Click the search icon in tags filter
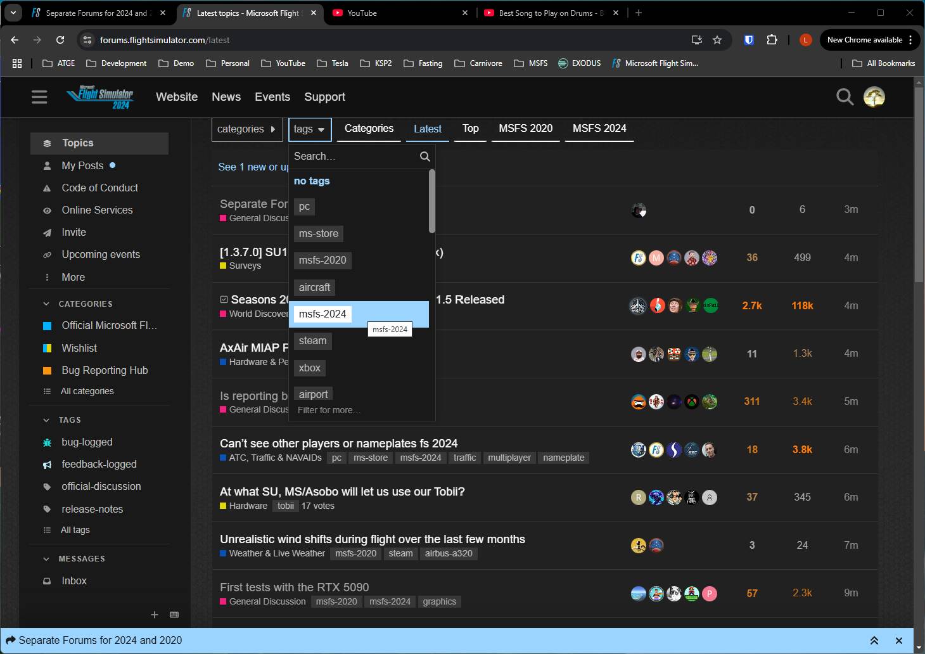The image size is (925, 654). click(x=425, y=157)
